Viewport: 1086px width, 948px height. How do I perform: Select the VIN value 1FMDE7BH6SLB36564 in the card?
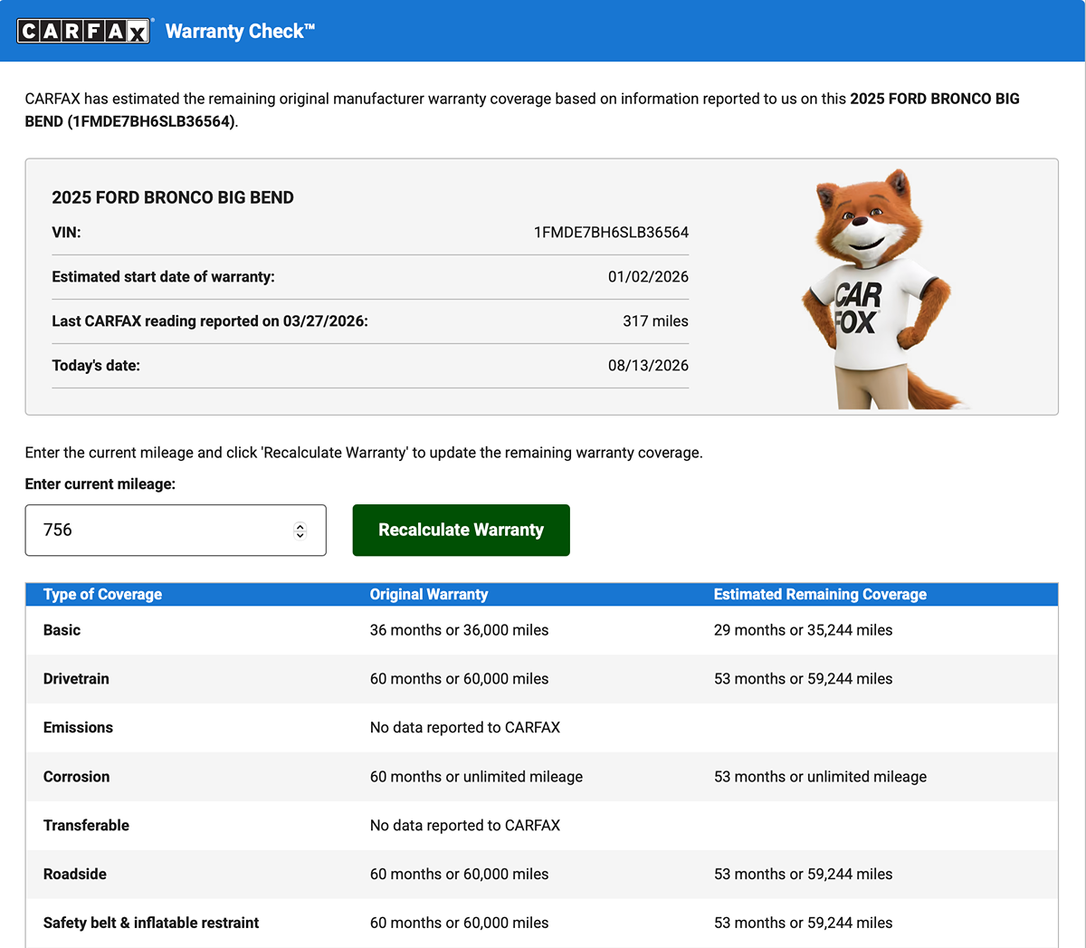coord(611,233)
